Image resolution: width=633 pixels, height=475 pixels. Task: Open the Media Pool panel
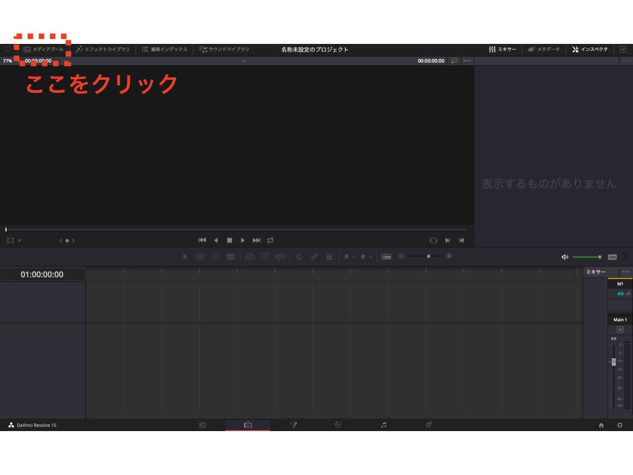point(43,49)
